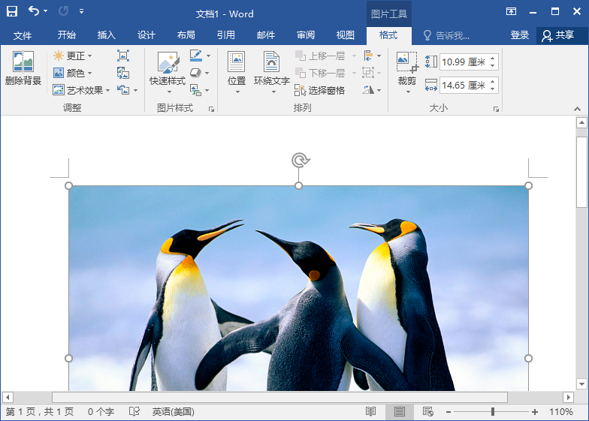Click the Share (共享) button
The image size is (589, 421).
pos(557,35)
